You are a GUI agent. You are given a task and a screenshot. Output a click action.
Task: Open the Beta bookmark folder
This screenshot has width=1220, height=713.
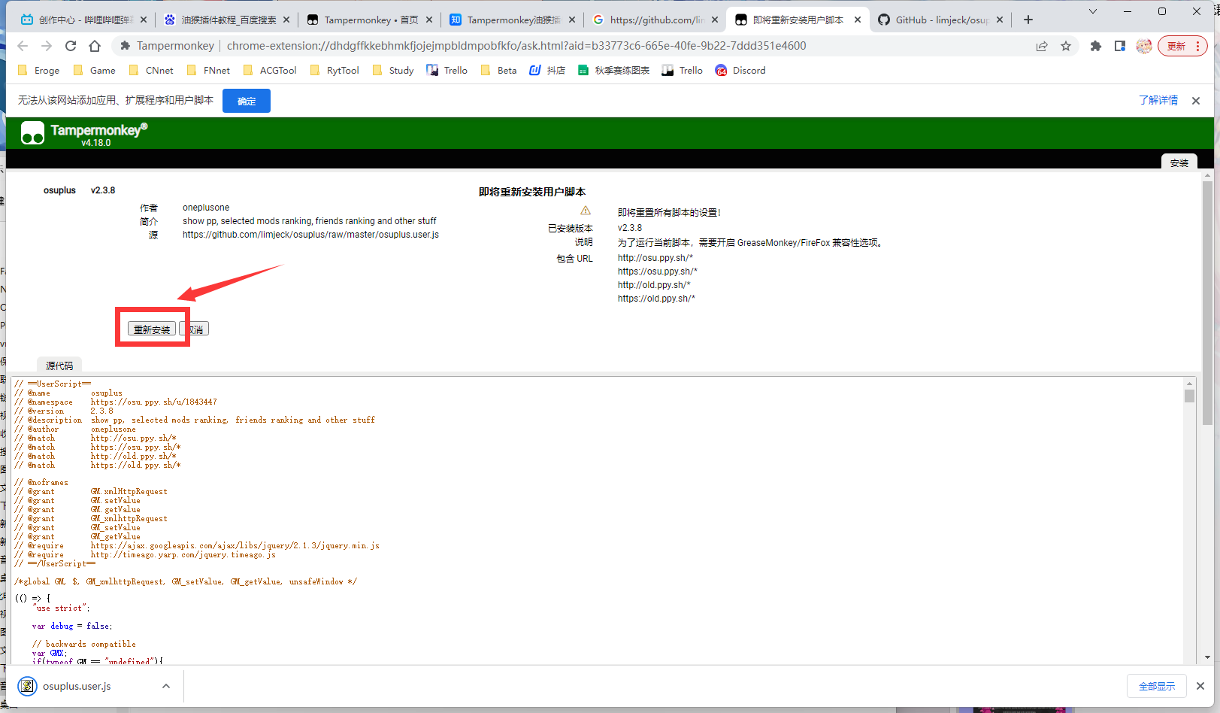(x=498, y=71)
